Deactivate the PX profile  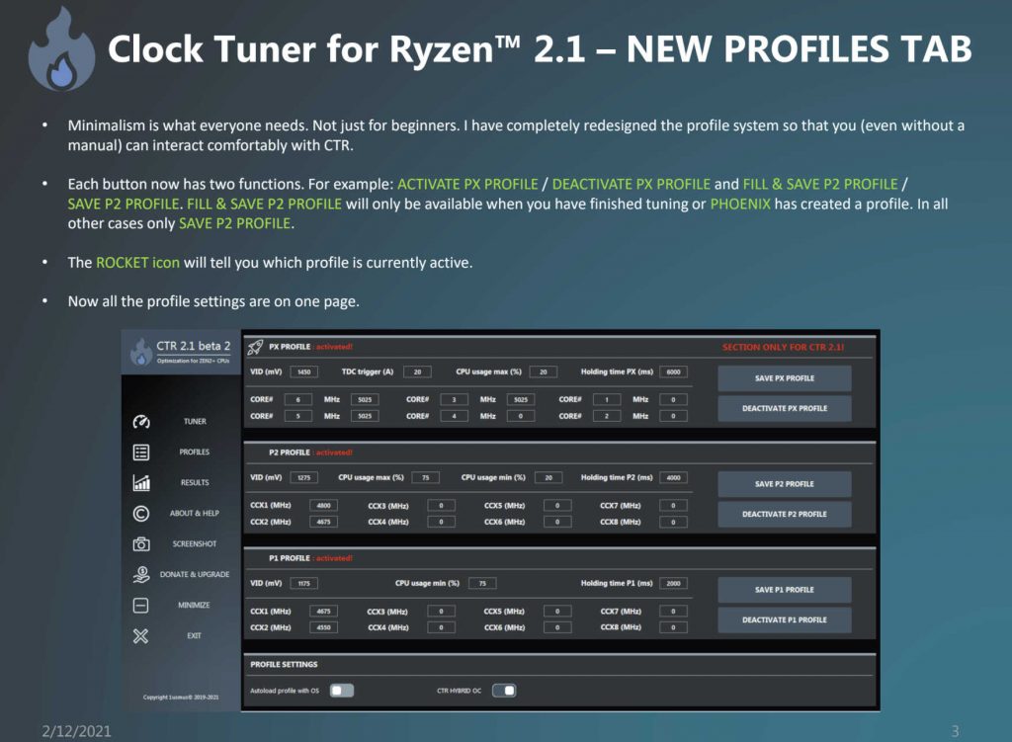click(x=784, y=408)
